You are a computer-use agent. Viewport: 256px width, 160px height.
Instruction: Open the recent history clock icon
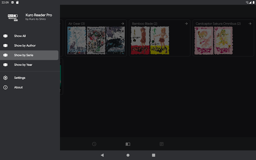point(94,144)
